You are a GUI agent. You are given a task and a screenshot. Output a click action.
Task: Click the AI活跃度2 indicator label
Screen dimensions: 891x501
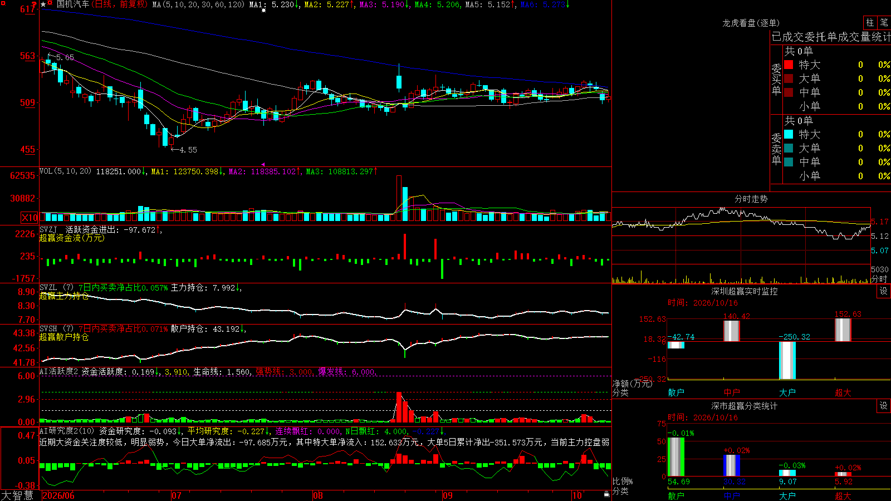coord(59,371)
